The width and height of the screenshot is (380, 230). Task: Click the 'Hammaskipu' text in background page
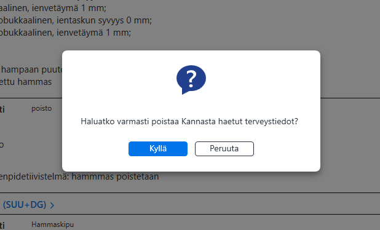[x=52, y=224]
